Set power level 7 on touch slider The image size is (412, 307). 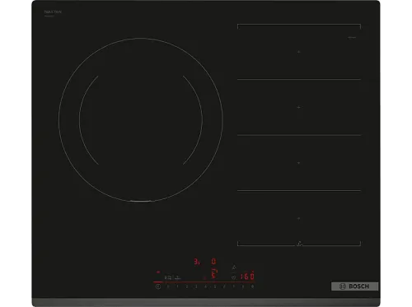(x=233, y=286)
